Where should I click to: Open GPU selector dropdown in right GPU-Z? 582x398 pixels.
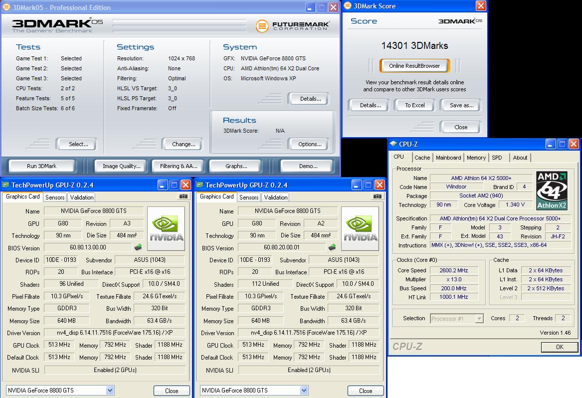coord(304,390)
